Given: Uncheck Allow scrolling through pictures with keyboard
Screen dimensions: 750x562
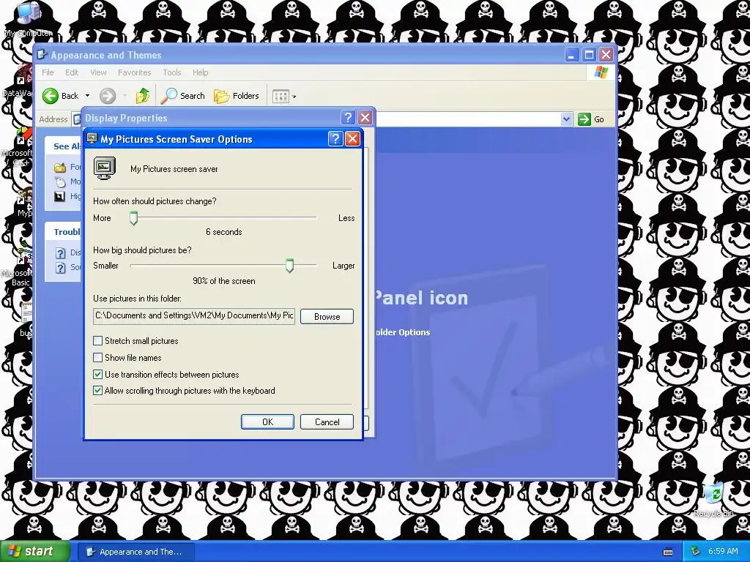Looking at the screenshot, I should click(x=97, y=391).
